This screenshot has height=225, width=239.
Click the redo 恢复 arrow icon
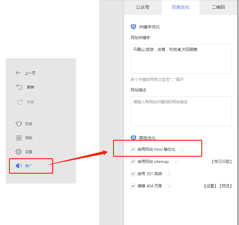[x=20, y=102]
